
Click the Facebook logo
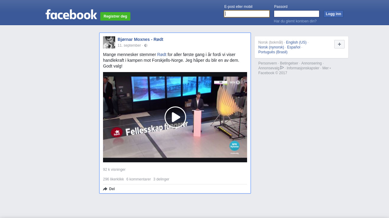tap(71, 14)
